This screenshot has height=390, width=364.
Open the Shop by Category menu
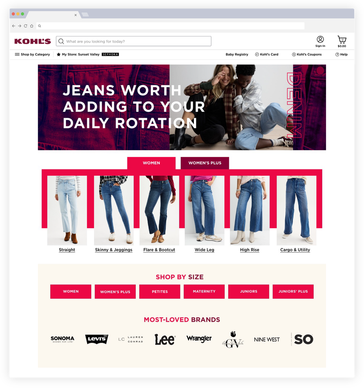[32, 55]
